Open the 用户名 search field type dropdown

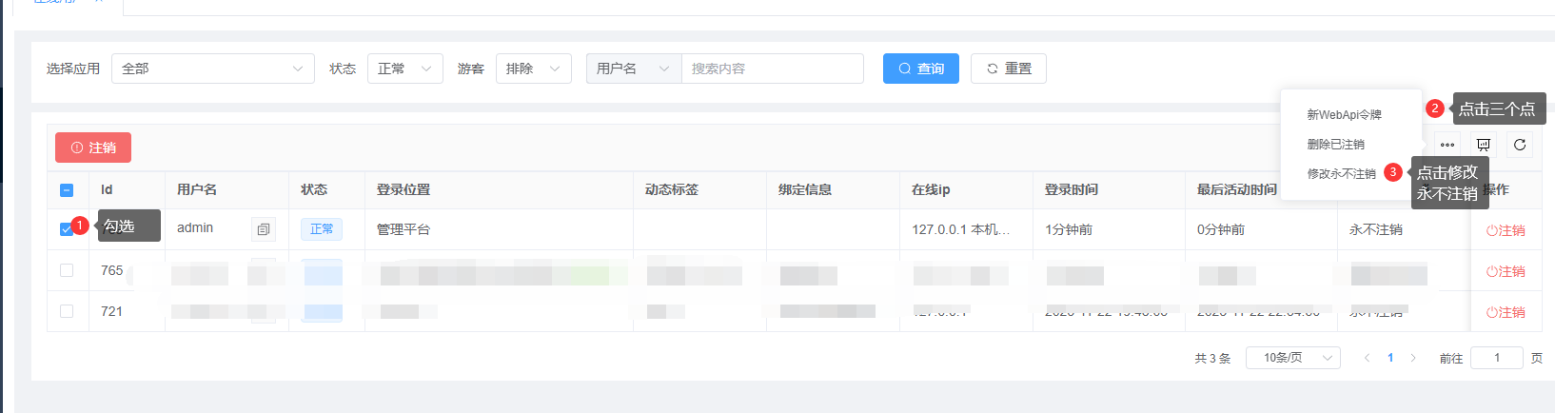tap(633, 69)
